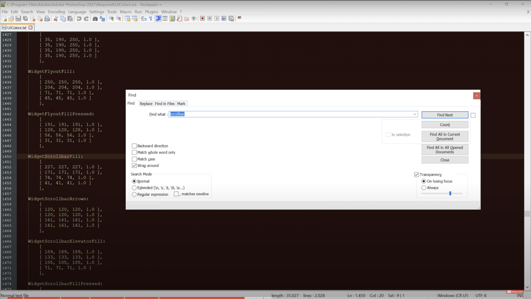The height and width of the screenshot is (299, 531).
Task: Enable the Match case checkbox
Action: click(135, 158)
